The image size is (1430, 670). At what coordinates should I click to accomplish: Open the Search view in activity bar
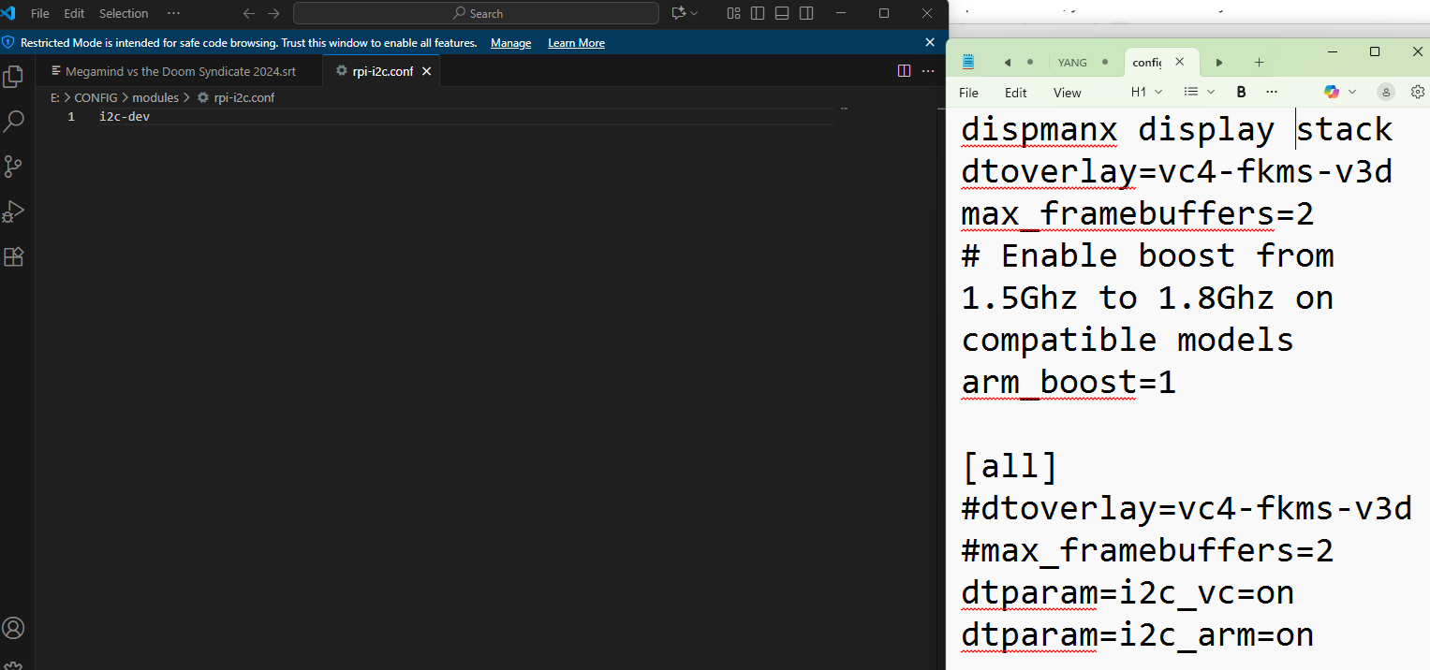pos(13,122)
